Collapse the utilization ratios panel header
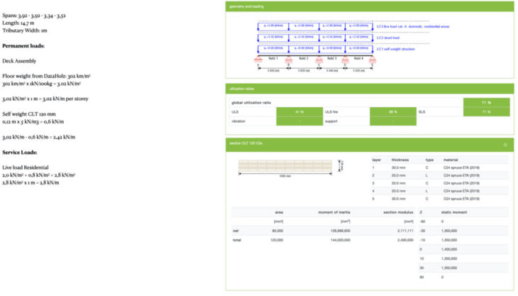Image resolution: width=518 pixels, height=296 pixels. coord(369,88)
